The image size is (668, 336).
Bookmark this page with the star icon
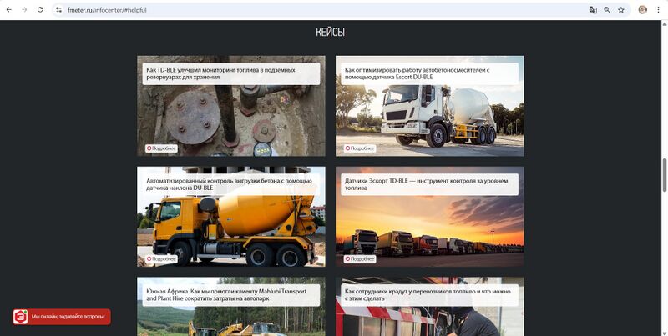[x=621, y=10]
